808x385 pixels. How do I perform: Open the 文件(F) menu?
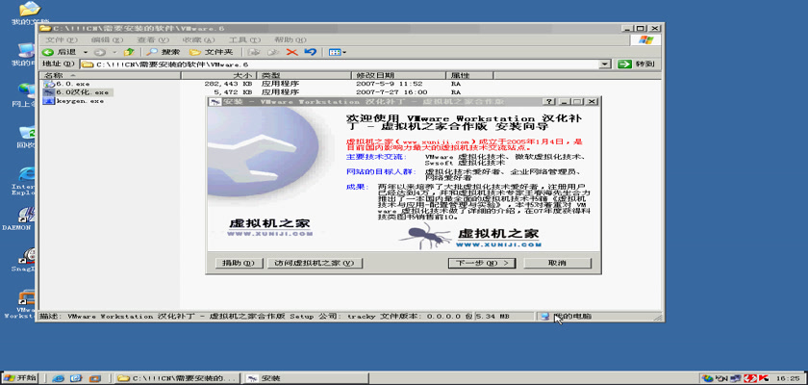(x=62, y=39)
